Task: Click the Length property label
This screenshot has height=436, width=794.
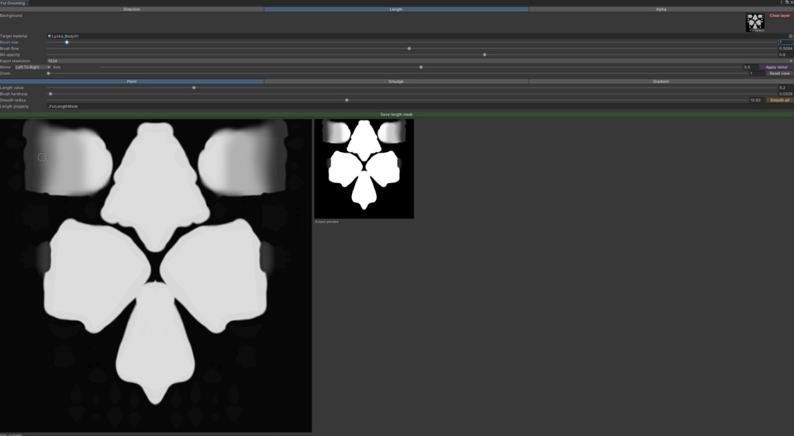Action: [14, 106]
